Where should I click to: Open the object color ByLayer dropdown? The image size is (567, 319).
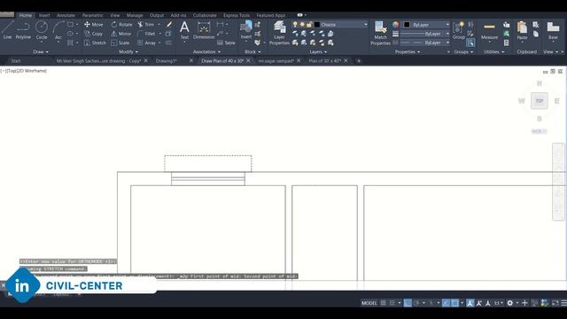point(447,25)
